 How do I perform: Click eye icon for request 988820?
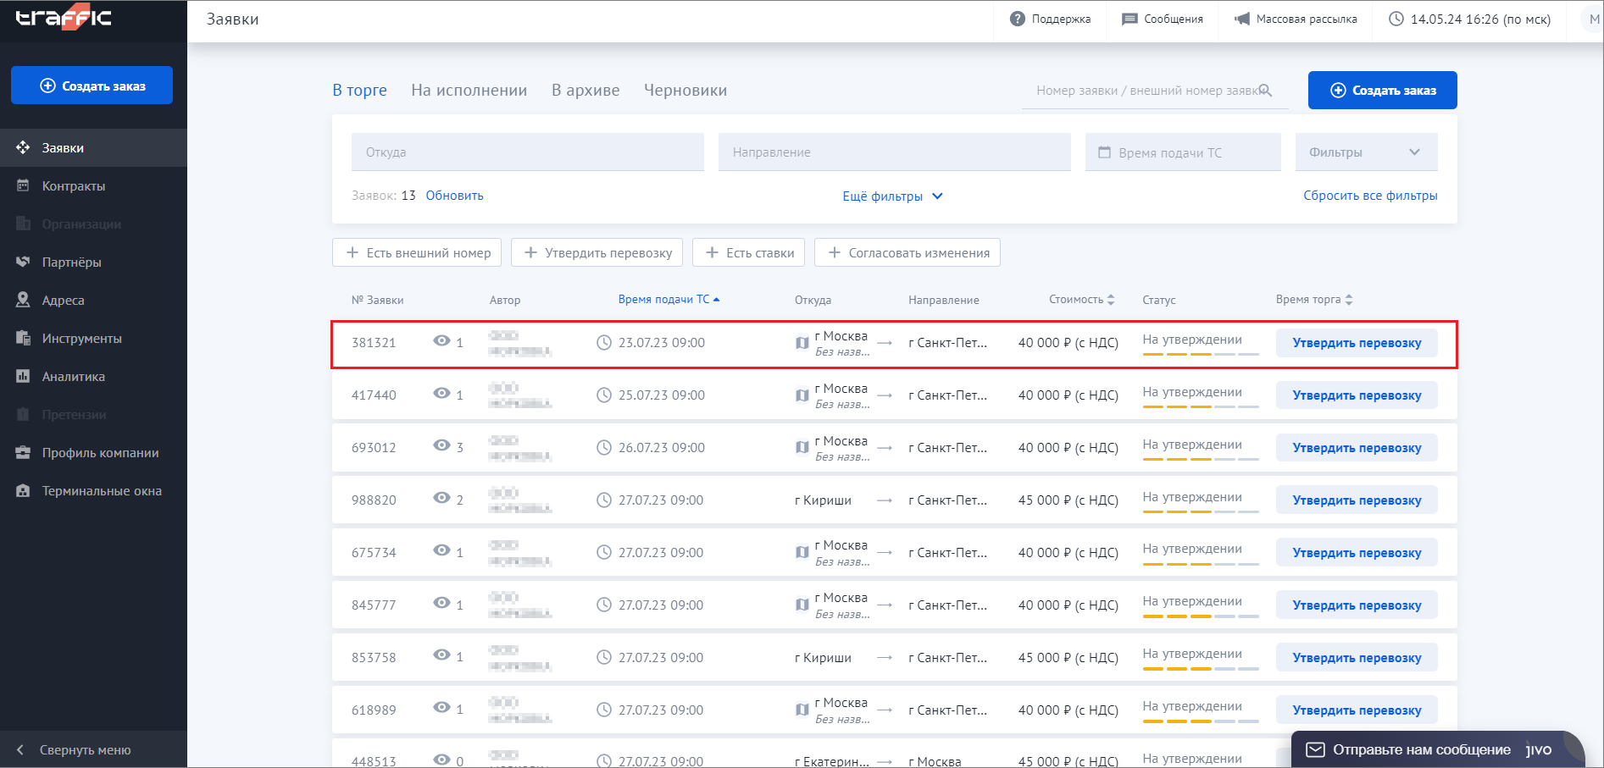click(441, 498)
